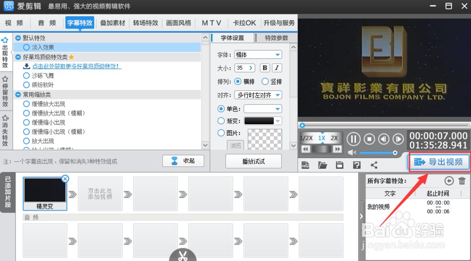Click the video progress slider handle
The image size is (471, 261).
pos(302,125)
